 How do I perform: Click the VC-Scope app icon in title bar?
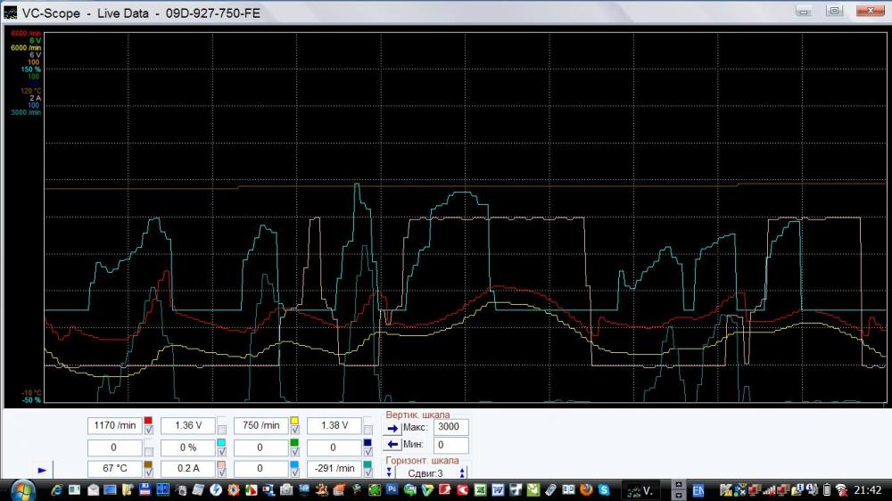10,13
